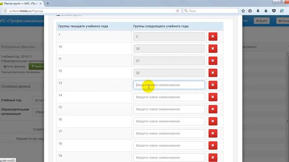Remove group 11 row with red X

coord(213,61)
